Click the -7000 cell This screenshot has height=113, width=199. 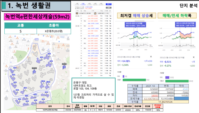(x=182, y=92)
